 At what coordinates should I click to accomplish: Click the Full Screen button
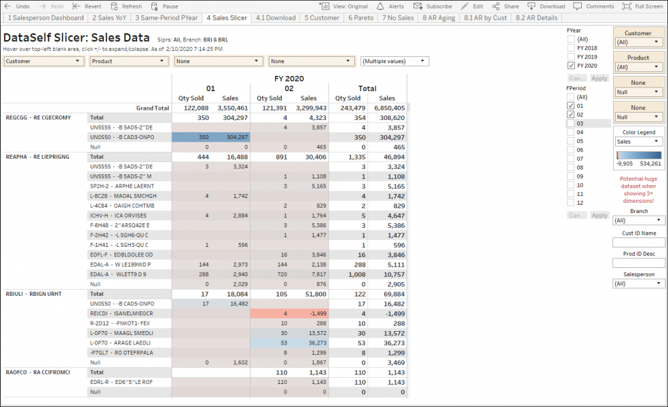click(x=642, y=6)
